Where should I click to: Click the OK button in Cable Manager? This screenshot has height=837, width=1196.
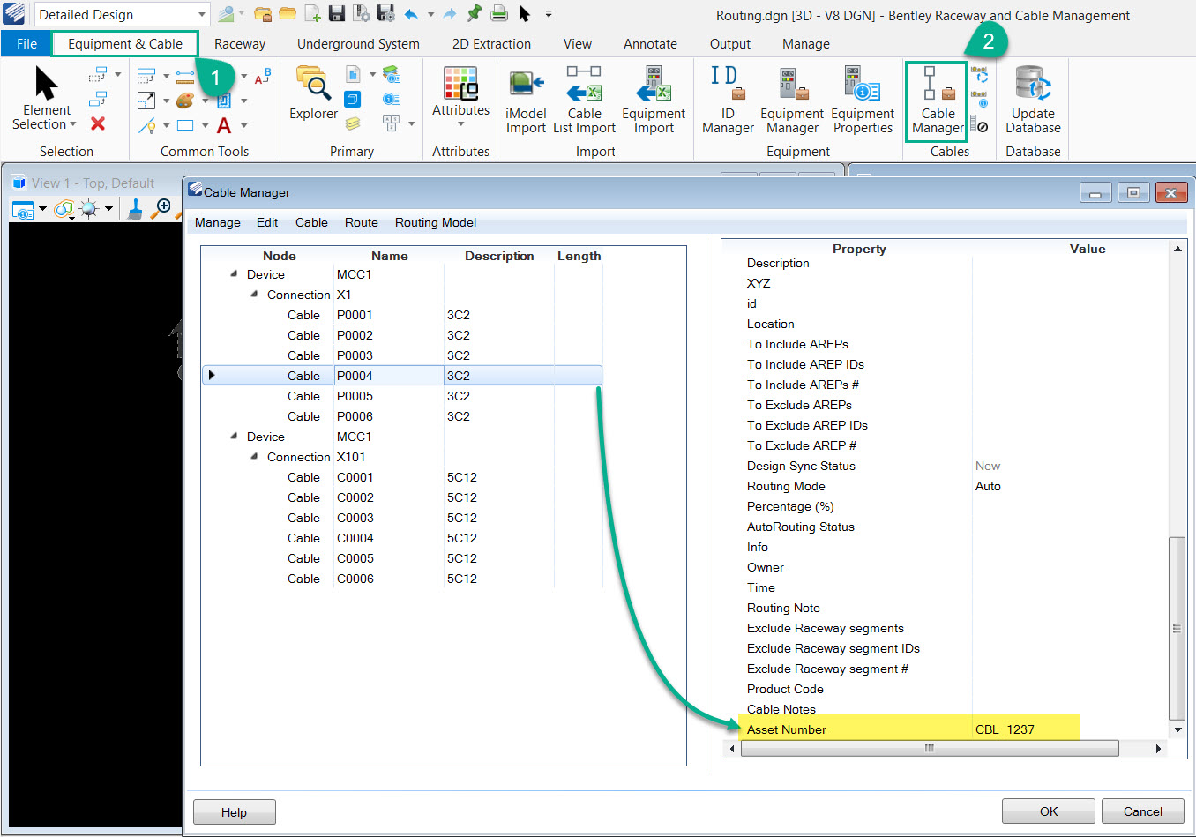click(x=1048, y=811)
